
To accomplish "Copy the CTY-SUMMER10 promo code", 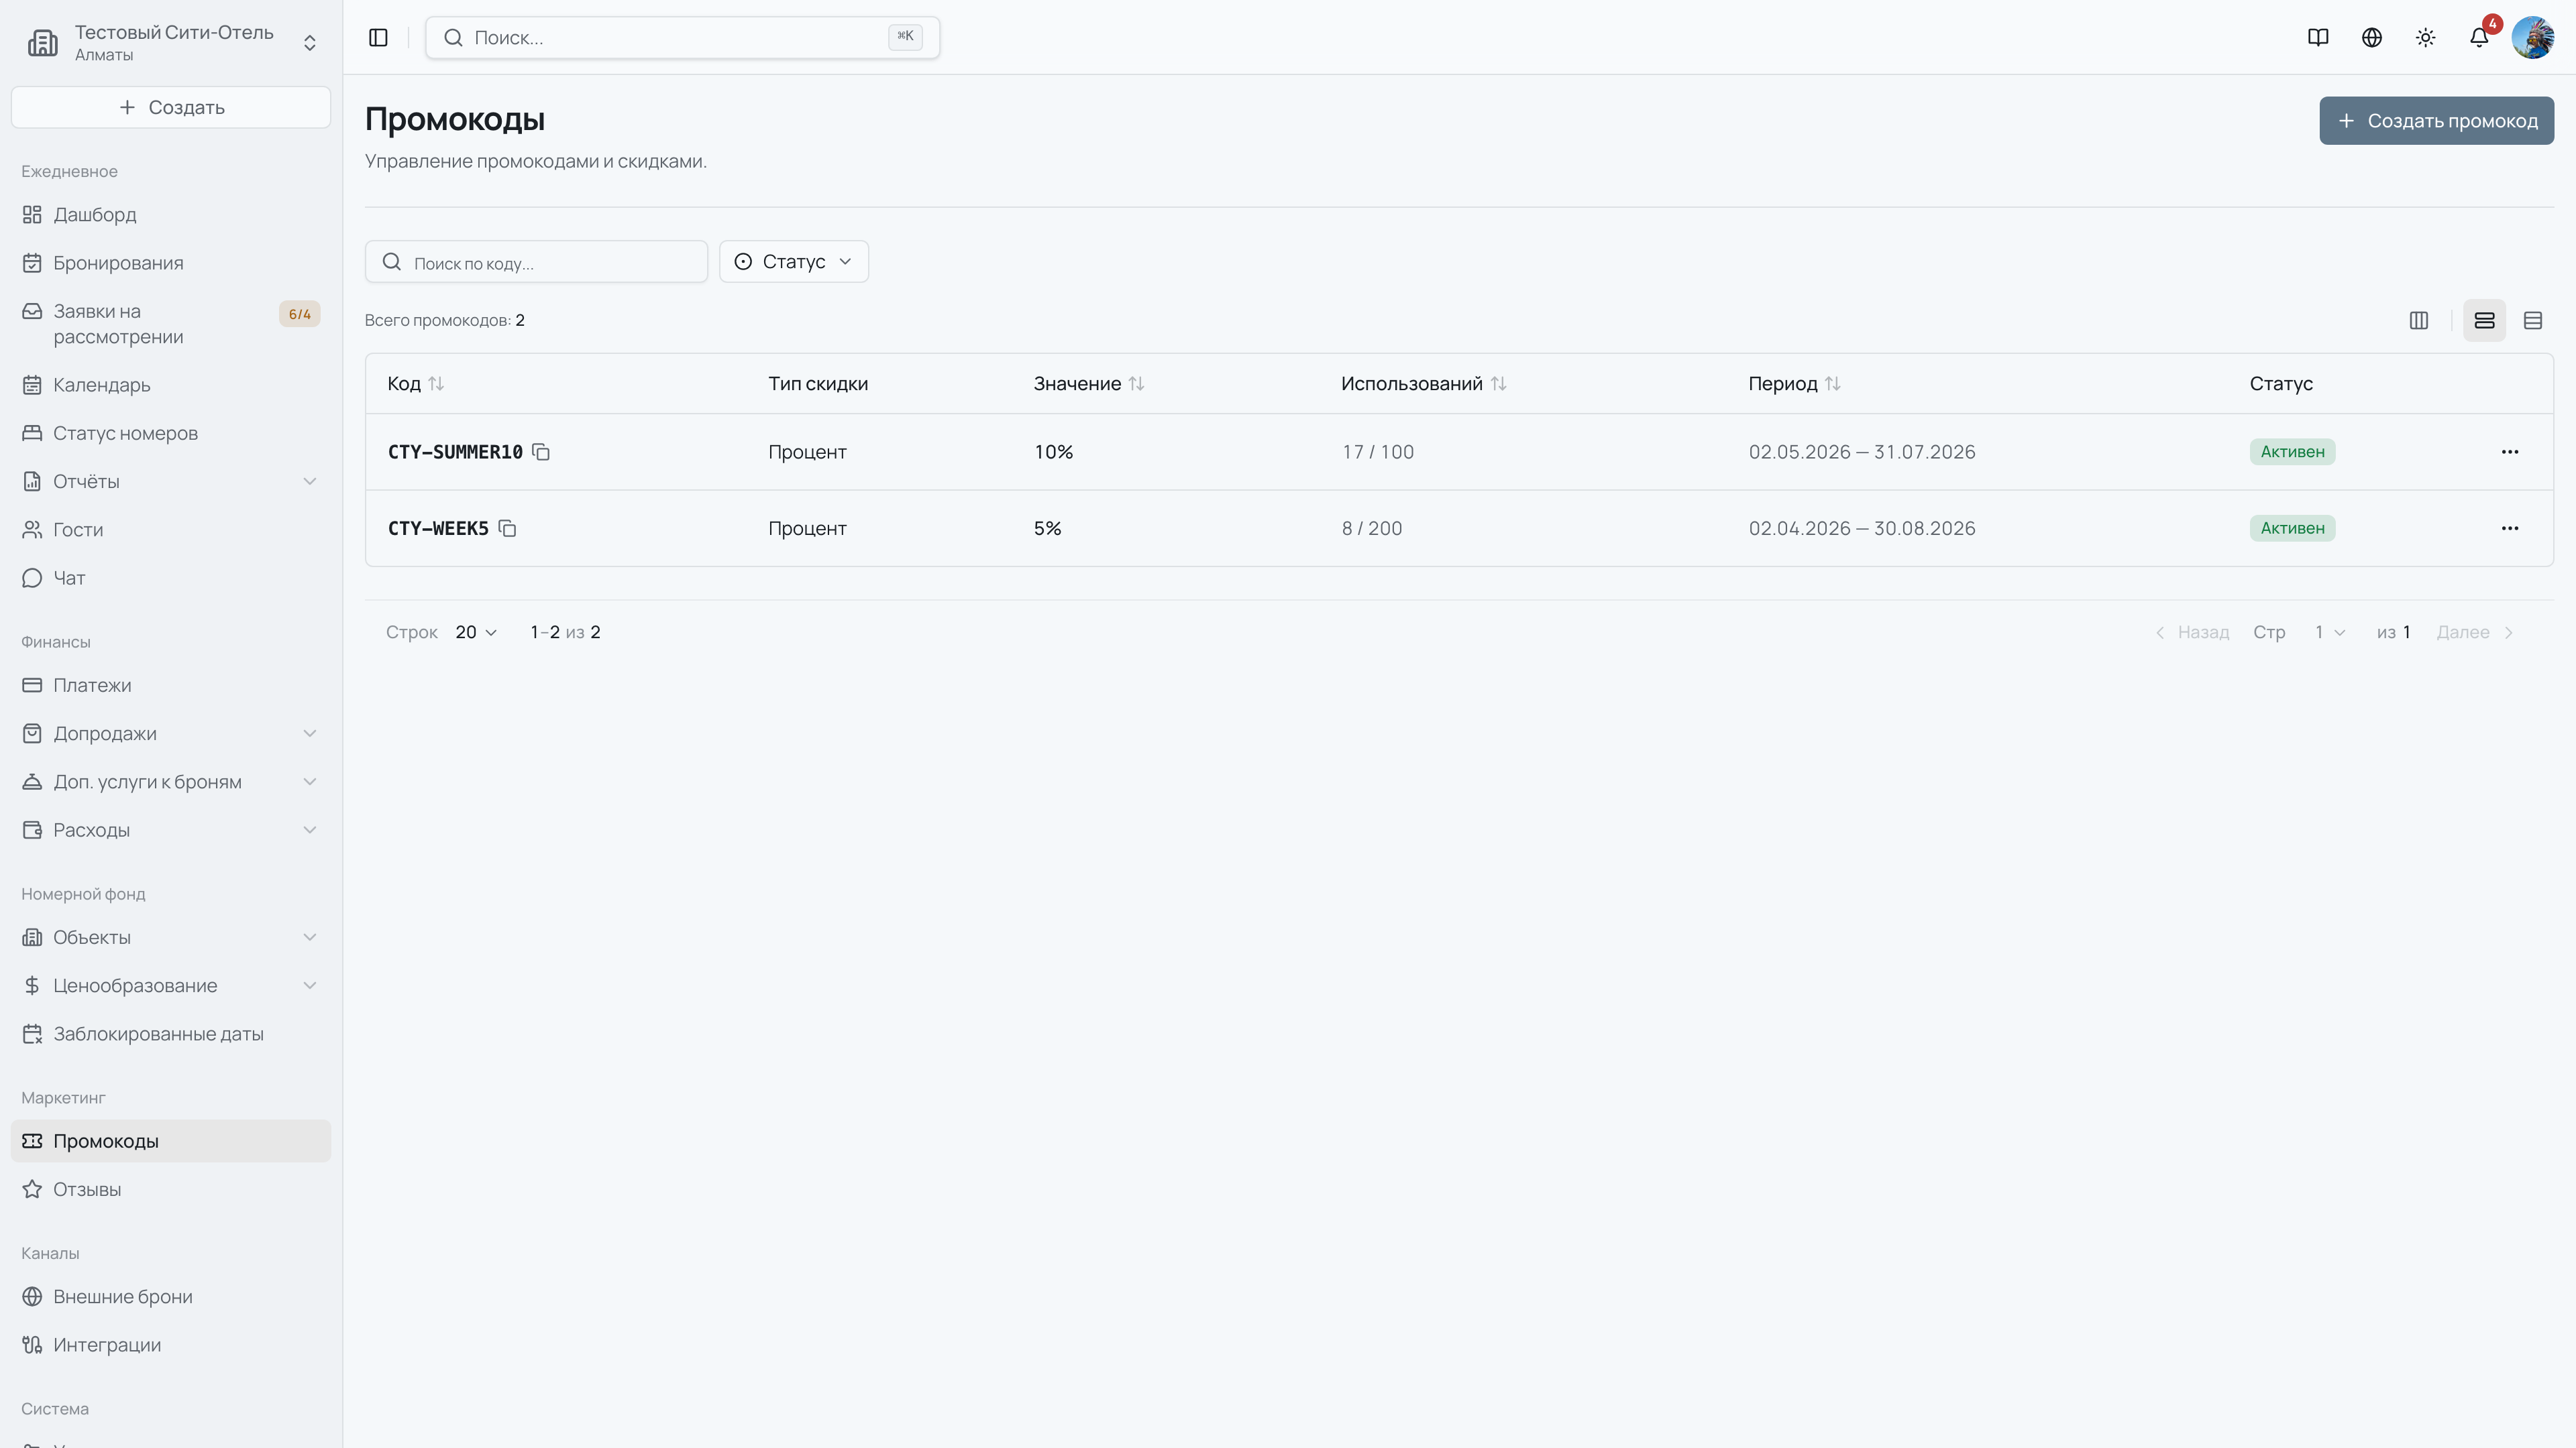I will click(x=541, y=452).
